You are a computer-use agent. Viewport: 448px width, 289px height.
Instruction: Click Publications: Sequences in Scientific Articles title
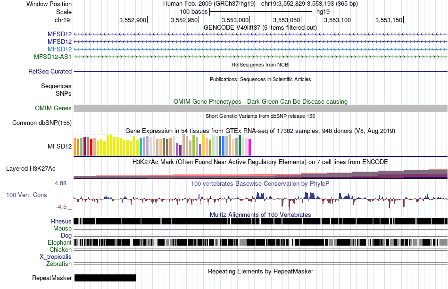pos(260,79)
